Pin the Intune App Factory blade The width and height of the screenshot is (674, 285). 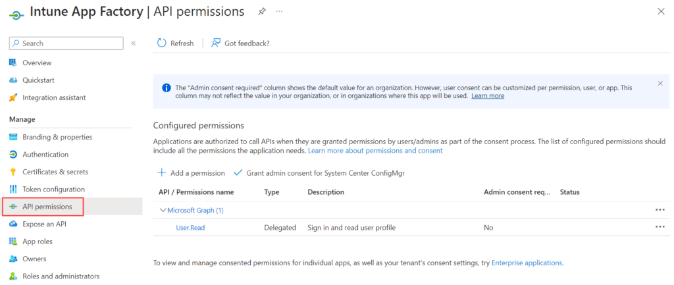pos(261,12)
